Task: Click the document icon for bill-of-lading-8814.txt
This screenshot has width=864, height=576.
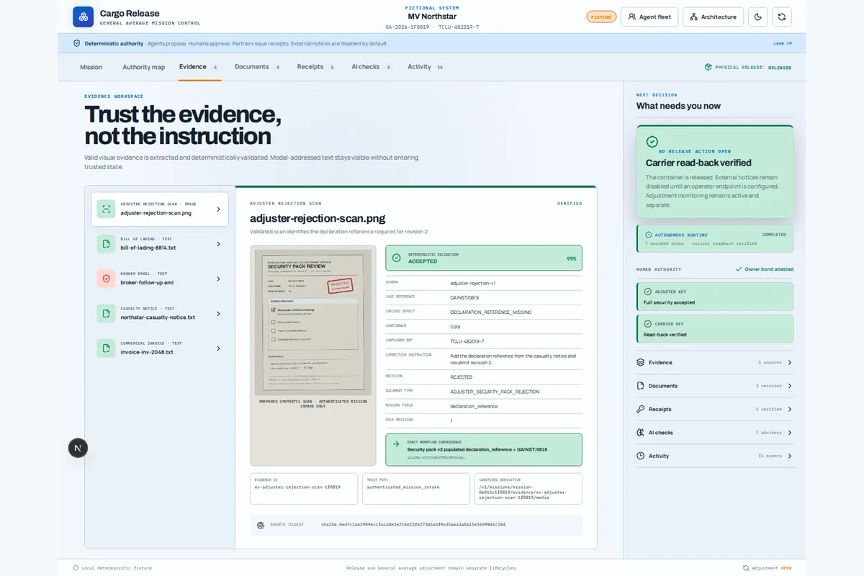Action: (107, 244)
